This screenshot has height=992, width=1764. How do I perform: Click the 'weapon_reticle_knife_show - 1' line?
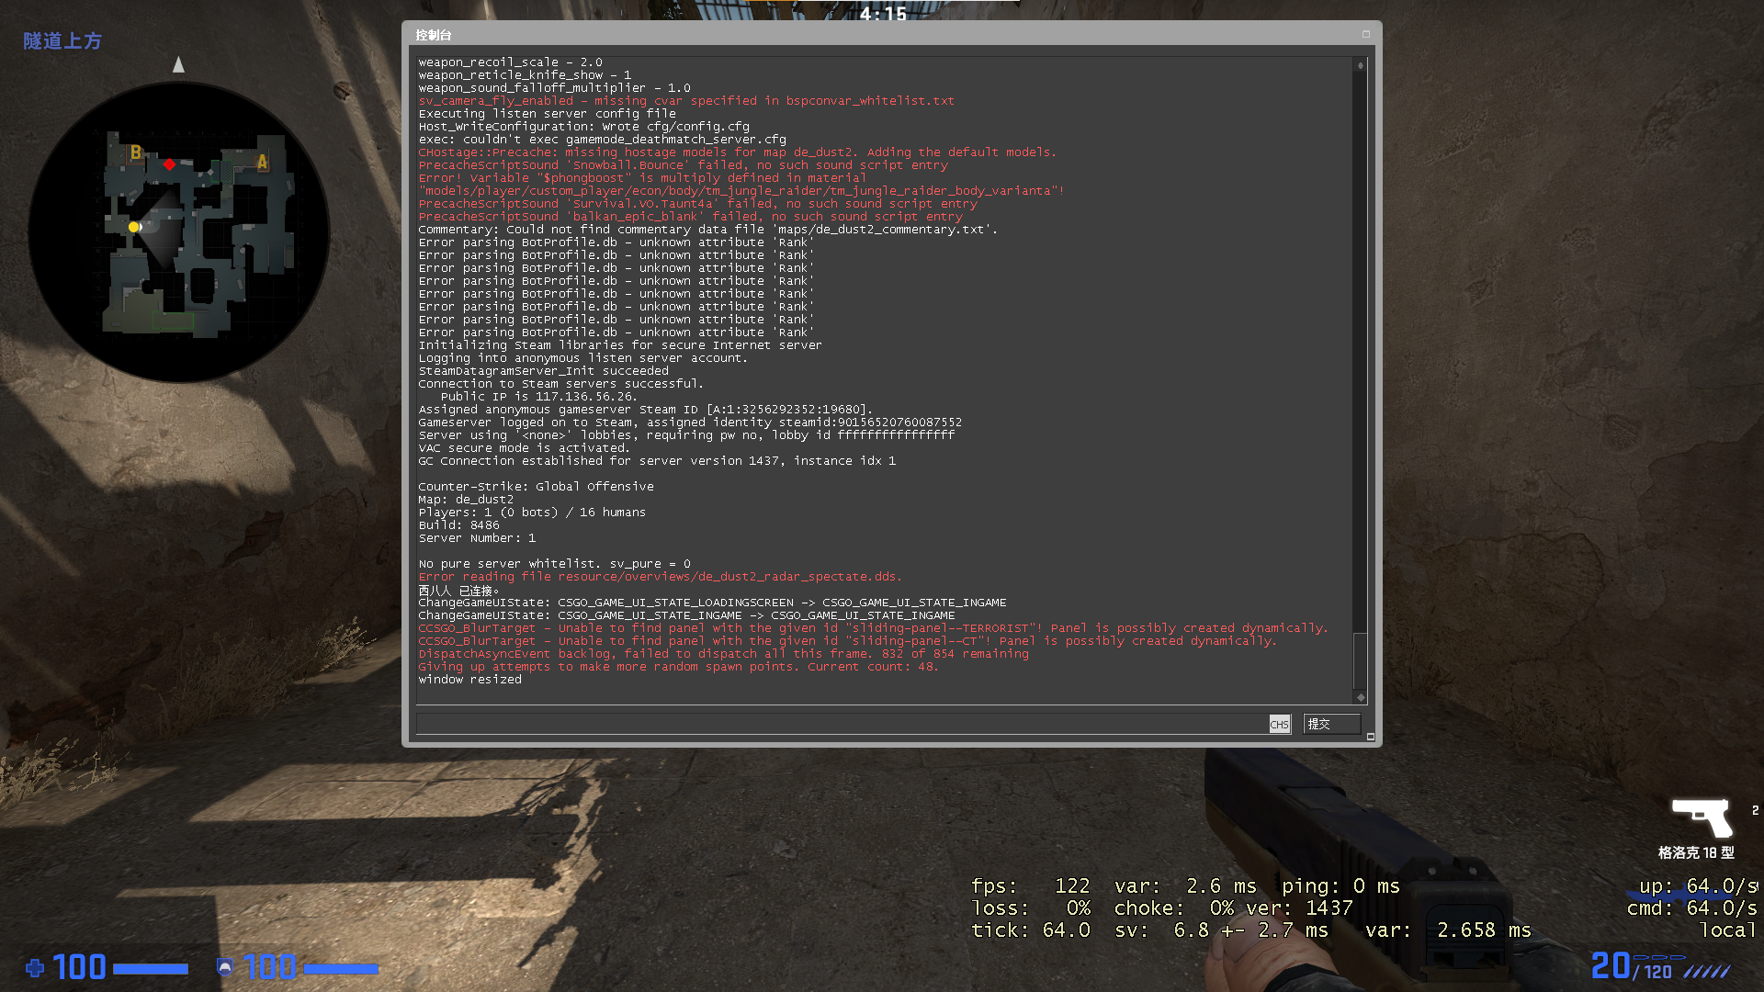point(525,75)
